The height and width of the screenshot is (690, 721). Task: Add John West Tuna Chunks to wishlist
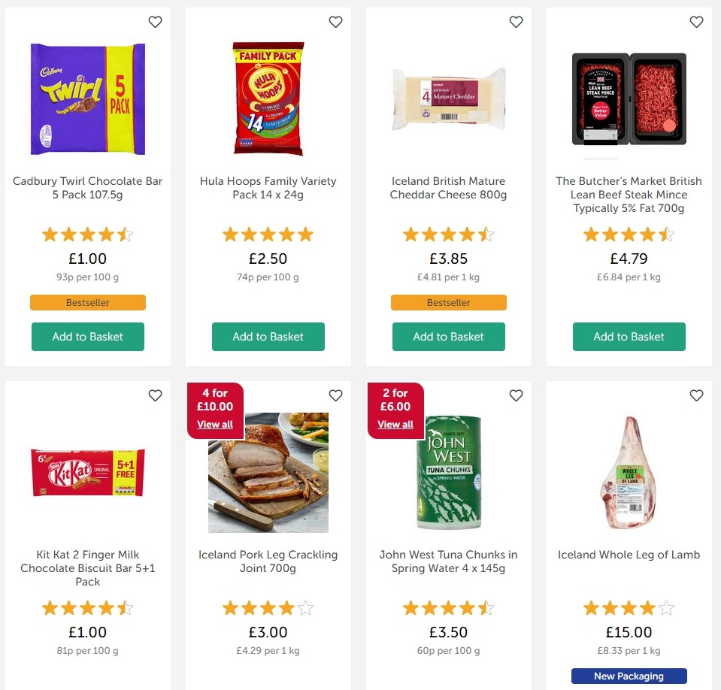[x=517, y=395]
